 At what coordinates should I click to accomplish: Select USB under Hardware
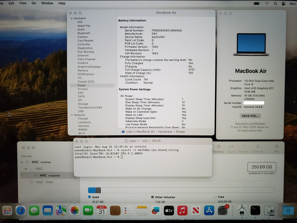pyautogui.click(x=81, y=111)
